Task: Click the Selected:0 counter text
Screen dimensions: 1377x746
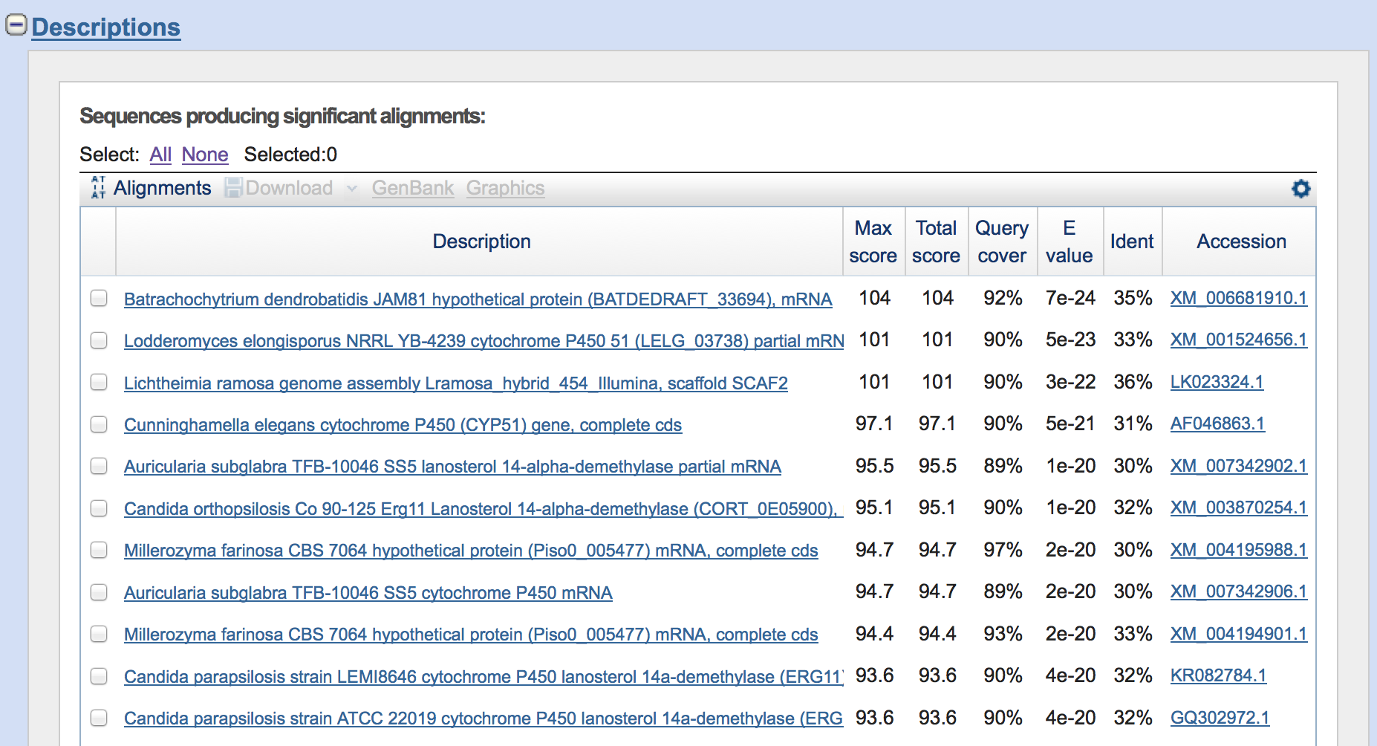Action: pos(290,155)
